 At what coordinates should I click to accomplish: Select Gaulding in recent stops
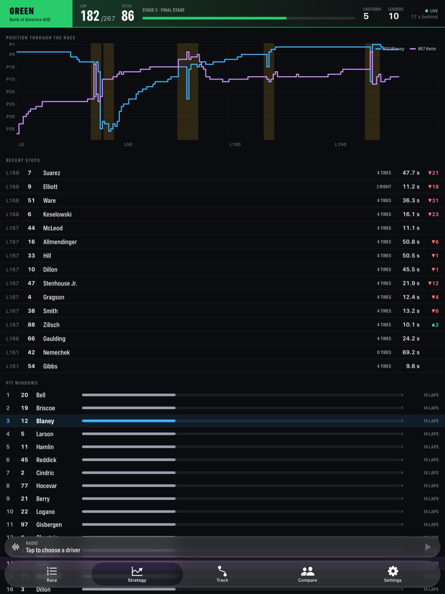click(222, 339)
